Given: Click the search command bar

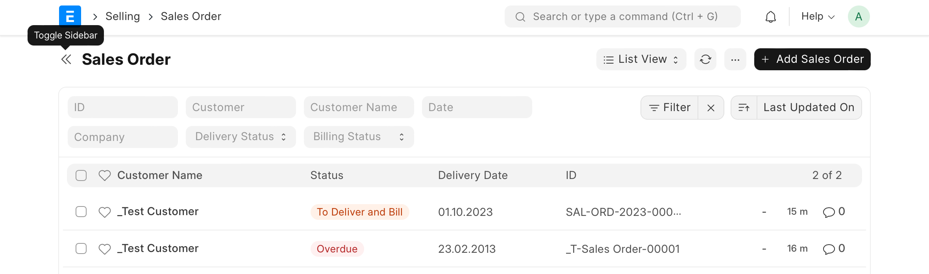Looking at the screenshot, I should pyautogui.click(x=623, y=16).
